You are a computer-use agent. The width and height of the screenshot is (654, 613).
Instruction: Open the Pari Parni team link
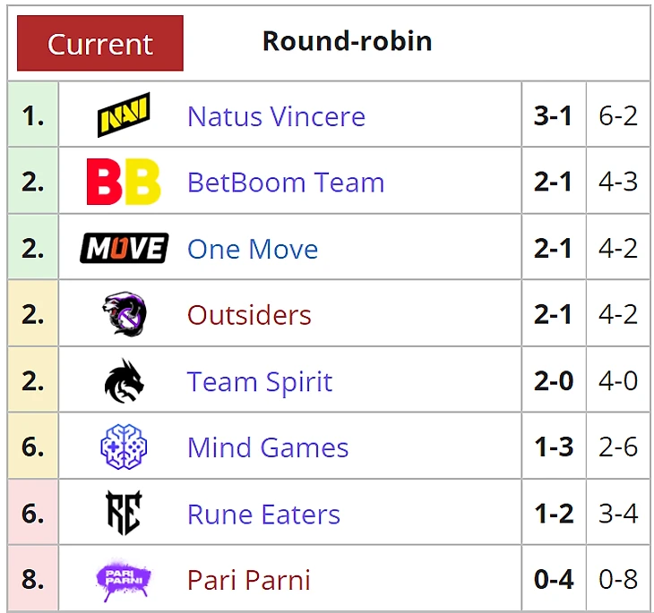click(248, 580)
